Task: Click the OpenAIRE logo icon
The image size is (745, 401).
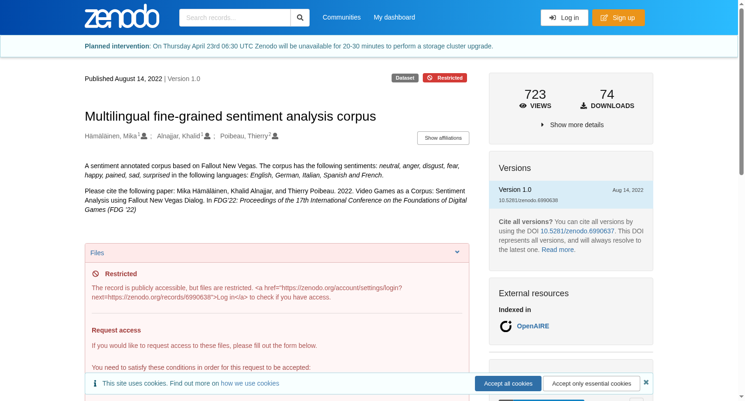Action: point(506,326)
